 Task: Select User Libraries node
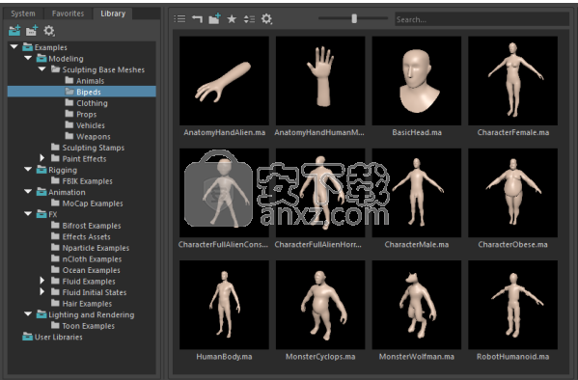tap(52, 337)
